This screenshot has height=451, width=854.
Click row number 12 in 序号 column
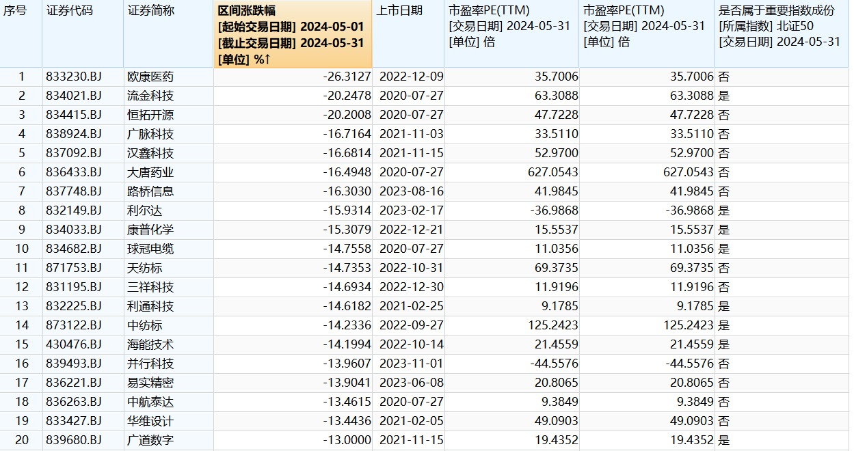pos(21,287)
